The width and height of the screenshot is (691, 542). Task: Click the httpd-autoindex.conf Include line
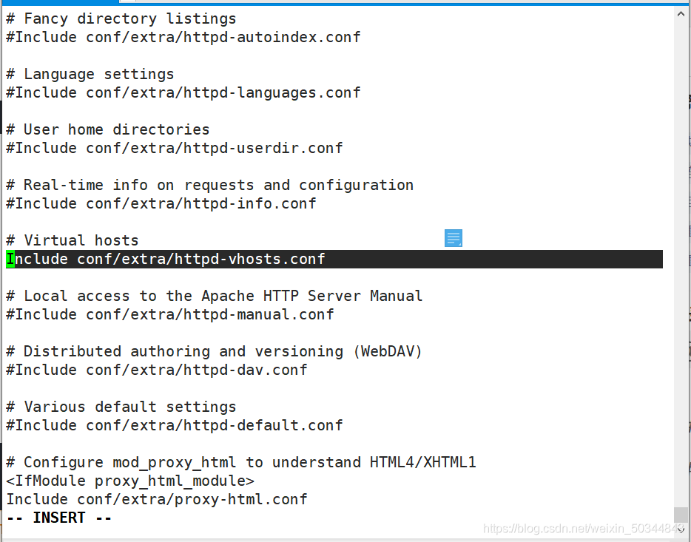pyautogui.click(x=183, y=38)
